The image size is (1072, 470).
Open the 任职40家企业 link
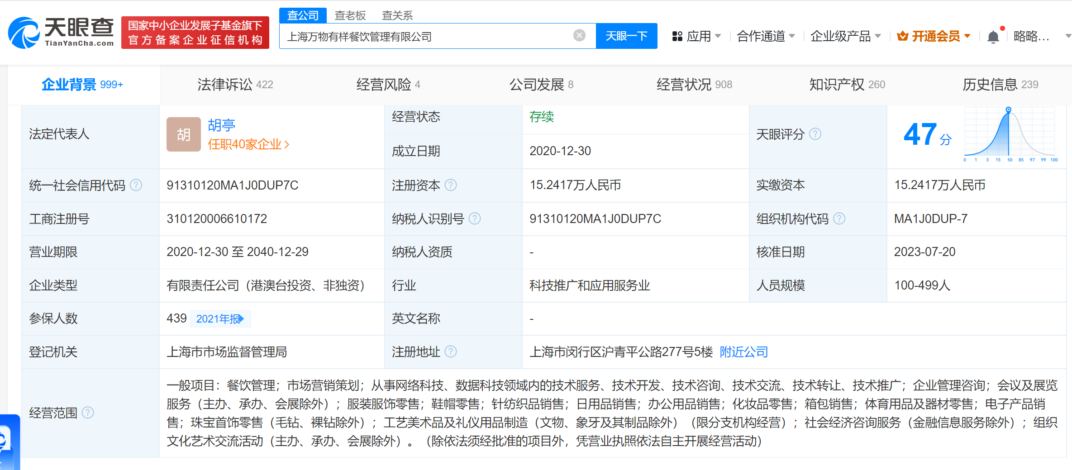tap(248, 144)
